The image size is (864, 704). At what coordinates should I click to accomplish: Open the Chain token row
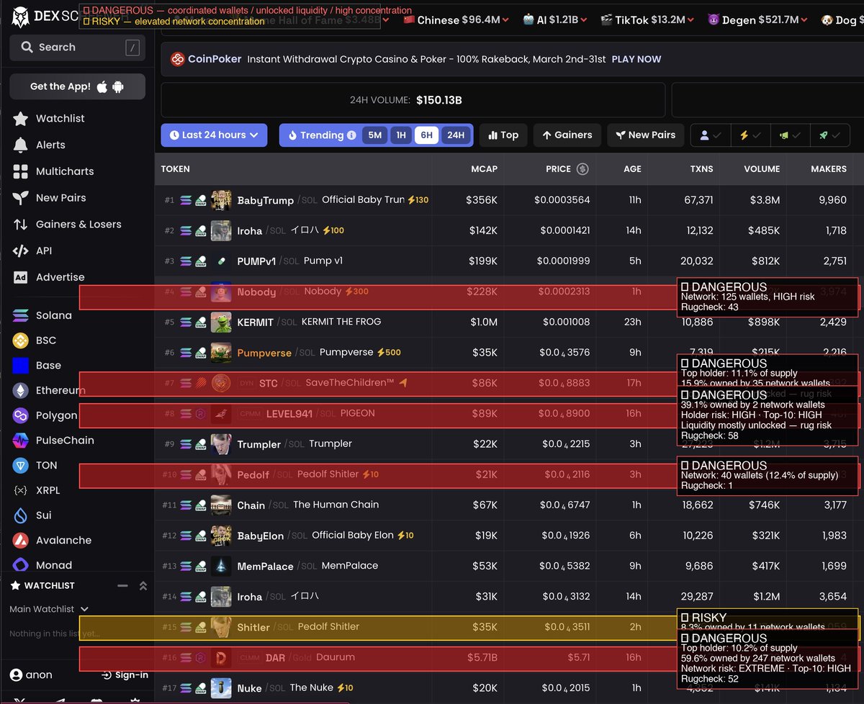click(x=509, y=505)
